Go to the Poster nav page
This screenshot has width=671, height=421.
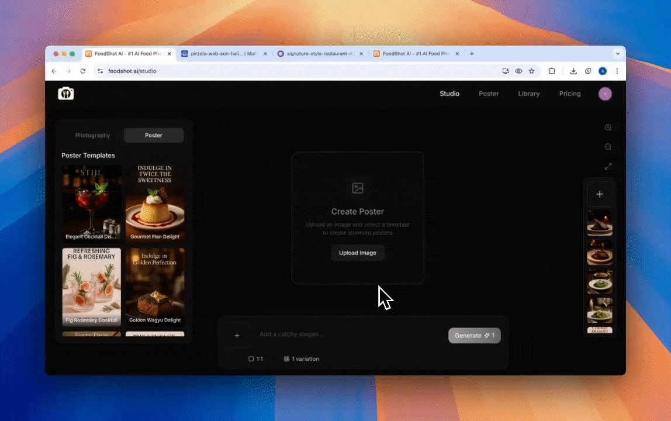(x=489, y=94)
